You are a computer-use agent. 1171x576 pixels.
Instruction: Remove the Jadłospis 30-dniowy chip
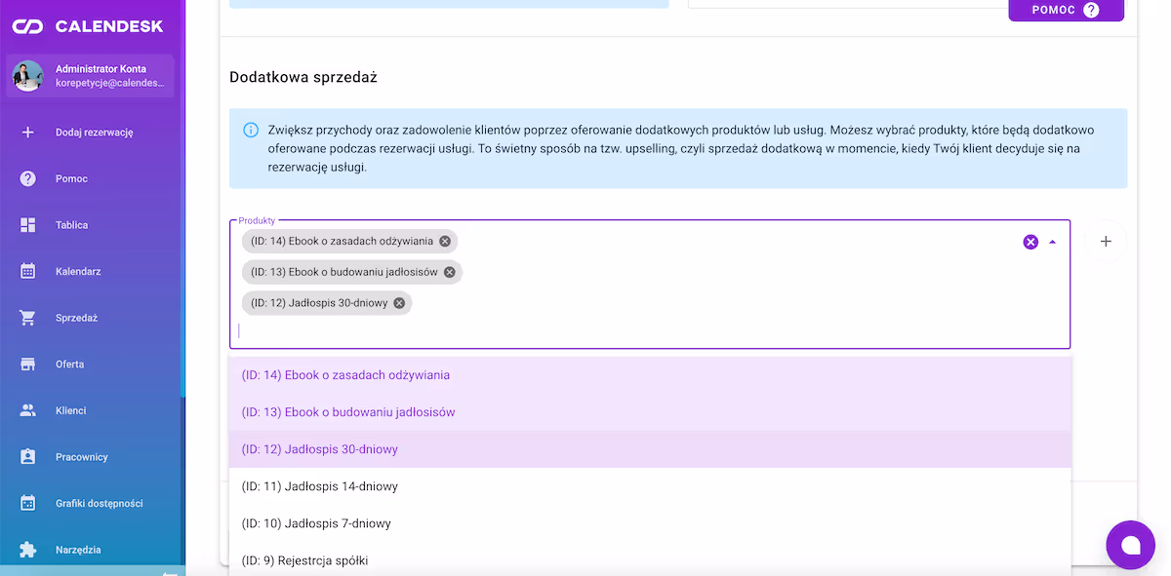[399, 303]
